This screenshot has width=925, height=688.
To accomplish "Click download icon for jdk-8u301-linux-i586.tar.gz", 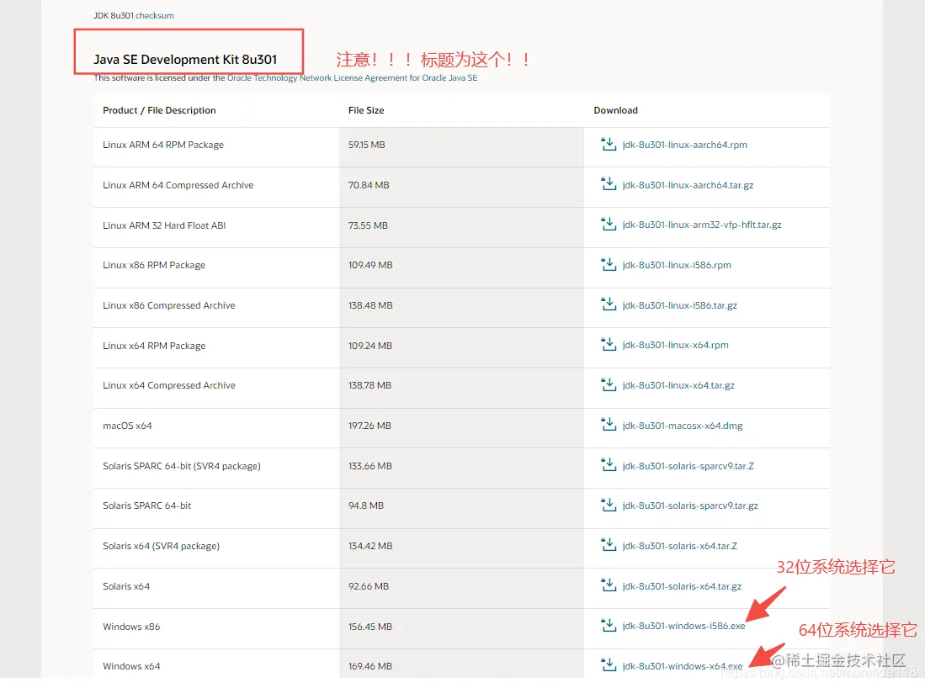I will coord(609,304).
